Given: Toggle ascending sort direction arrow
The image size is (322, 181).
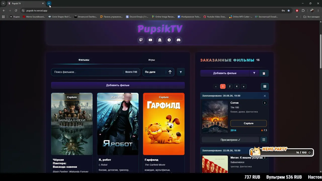Looking at the screenshot, I should pyautogui.click(x=170, y=72).
